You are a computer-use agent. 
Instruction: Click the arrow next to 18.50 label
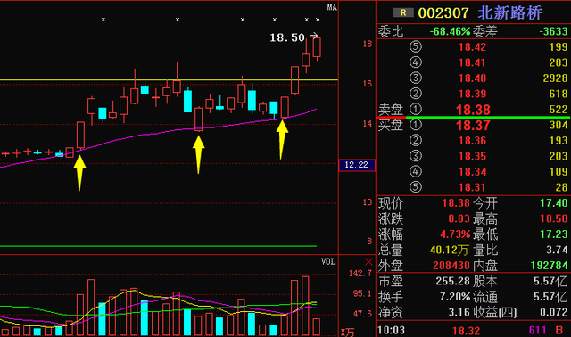[313, 36]
